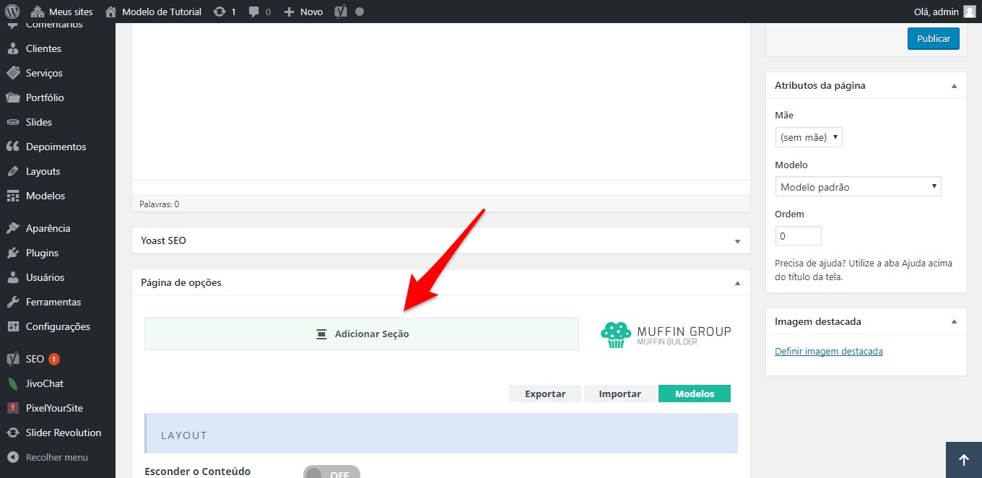Open JivoChat from the sidebar
This screenshot has height=478, width=982.
click(44, 383)
